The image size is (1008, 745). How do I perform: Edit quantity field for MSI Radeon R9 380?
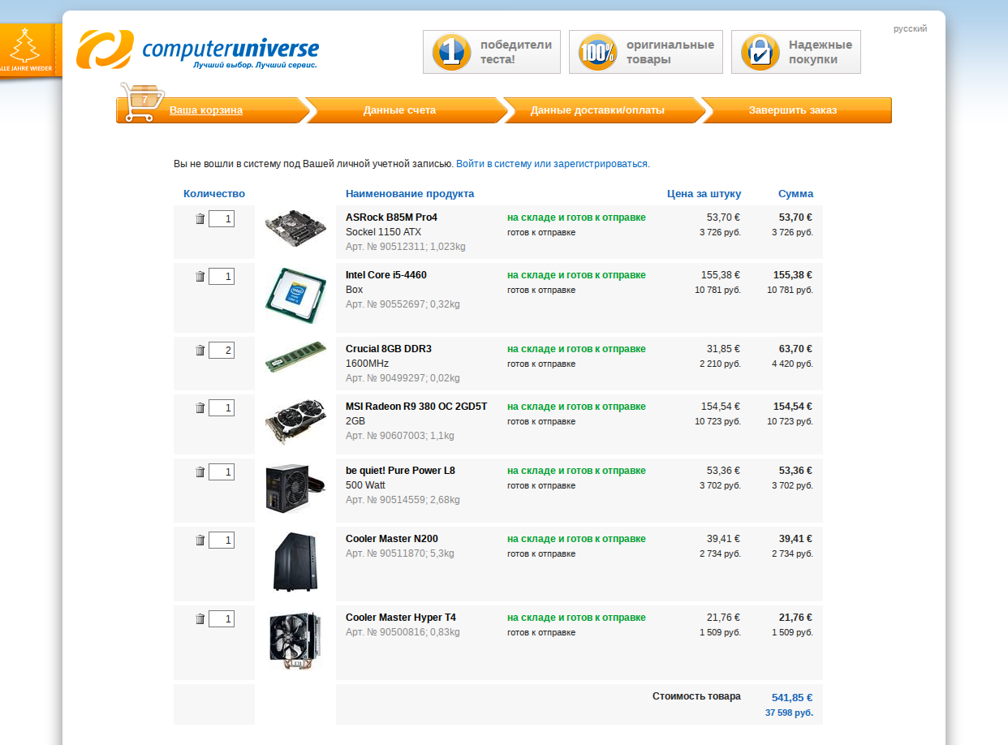point(222,408)
